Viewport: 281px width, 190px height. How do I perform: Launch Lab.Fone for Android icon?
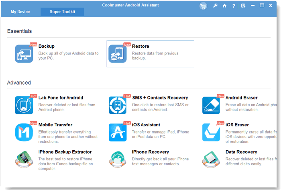point(24,105)
